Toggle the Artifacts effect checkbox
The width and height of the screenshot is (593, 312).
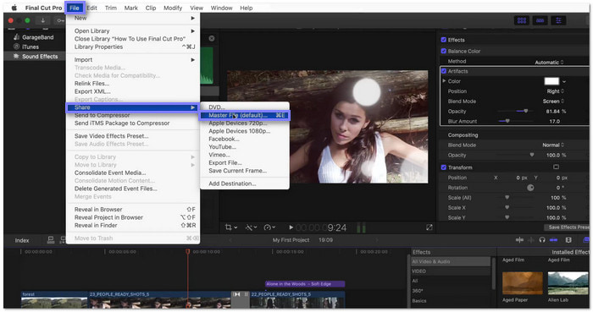point(444,71)
